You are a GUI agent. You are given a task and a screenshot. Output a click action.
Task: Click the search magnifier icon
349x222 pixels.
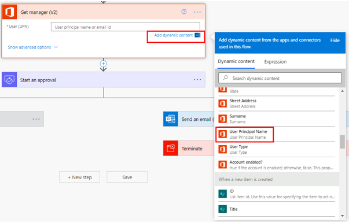coord(225,78)
